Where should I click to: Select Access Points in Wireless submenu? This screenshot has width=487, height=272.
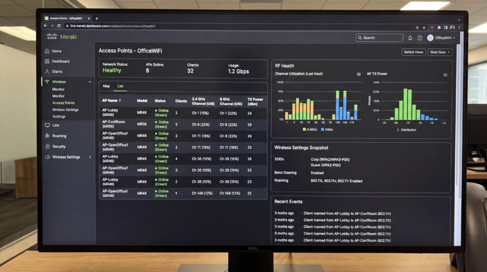[63, 103]
